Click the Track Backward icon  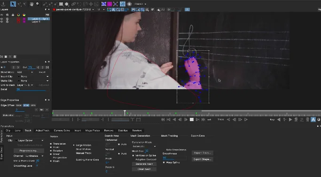point(228,120)
